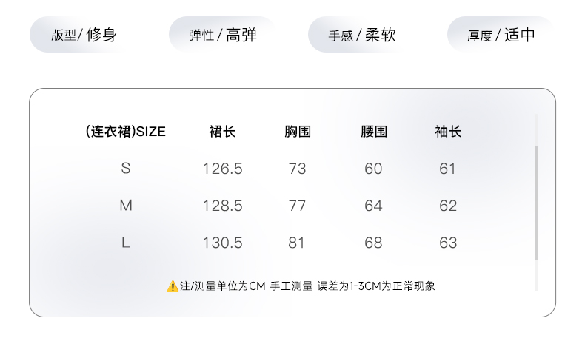Click the (连衣裙)SIZE column header
The width and height of the screenshot is (585, 358).
click(125, 132)
